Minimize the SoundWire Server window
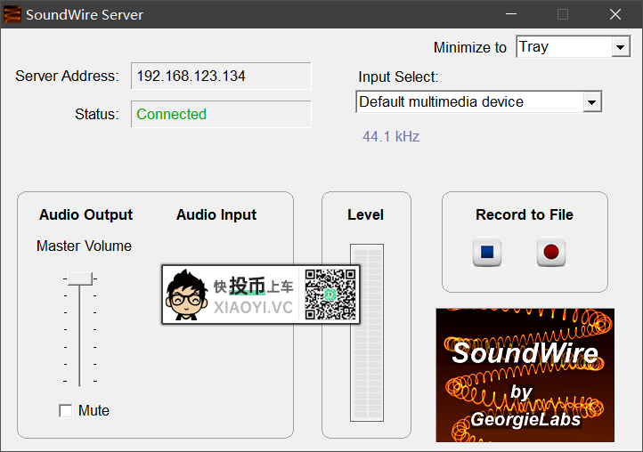Image resolution: width=643 pixels, height=452 pixels. pos(511,14)
